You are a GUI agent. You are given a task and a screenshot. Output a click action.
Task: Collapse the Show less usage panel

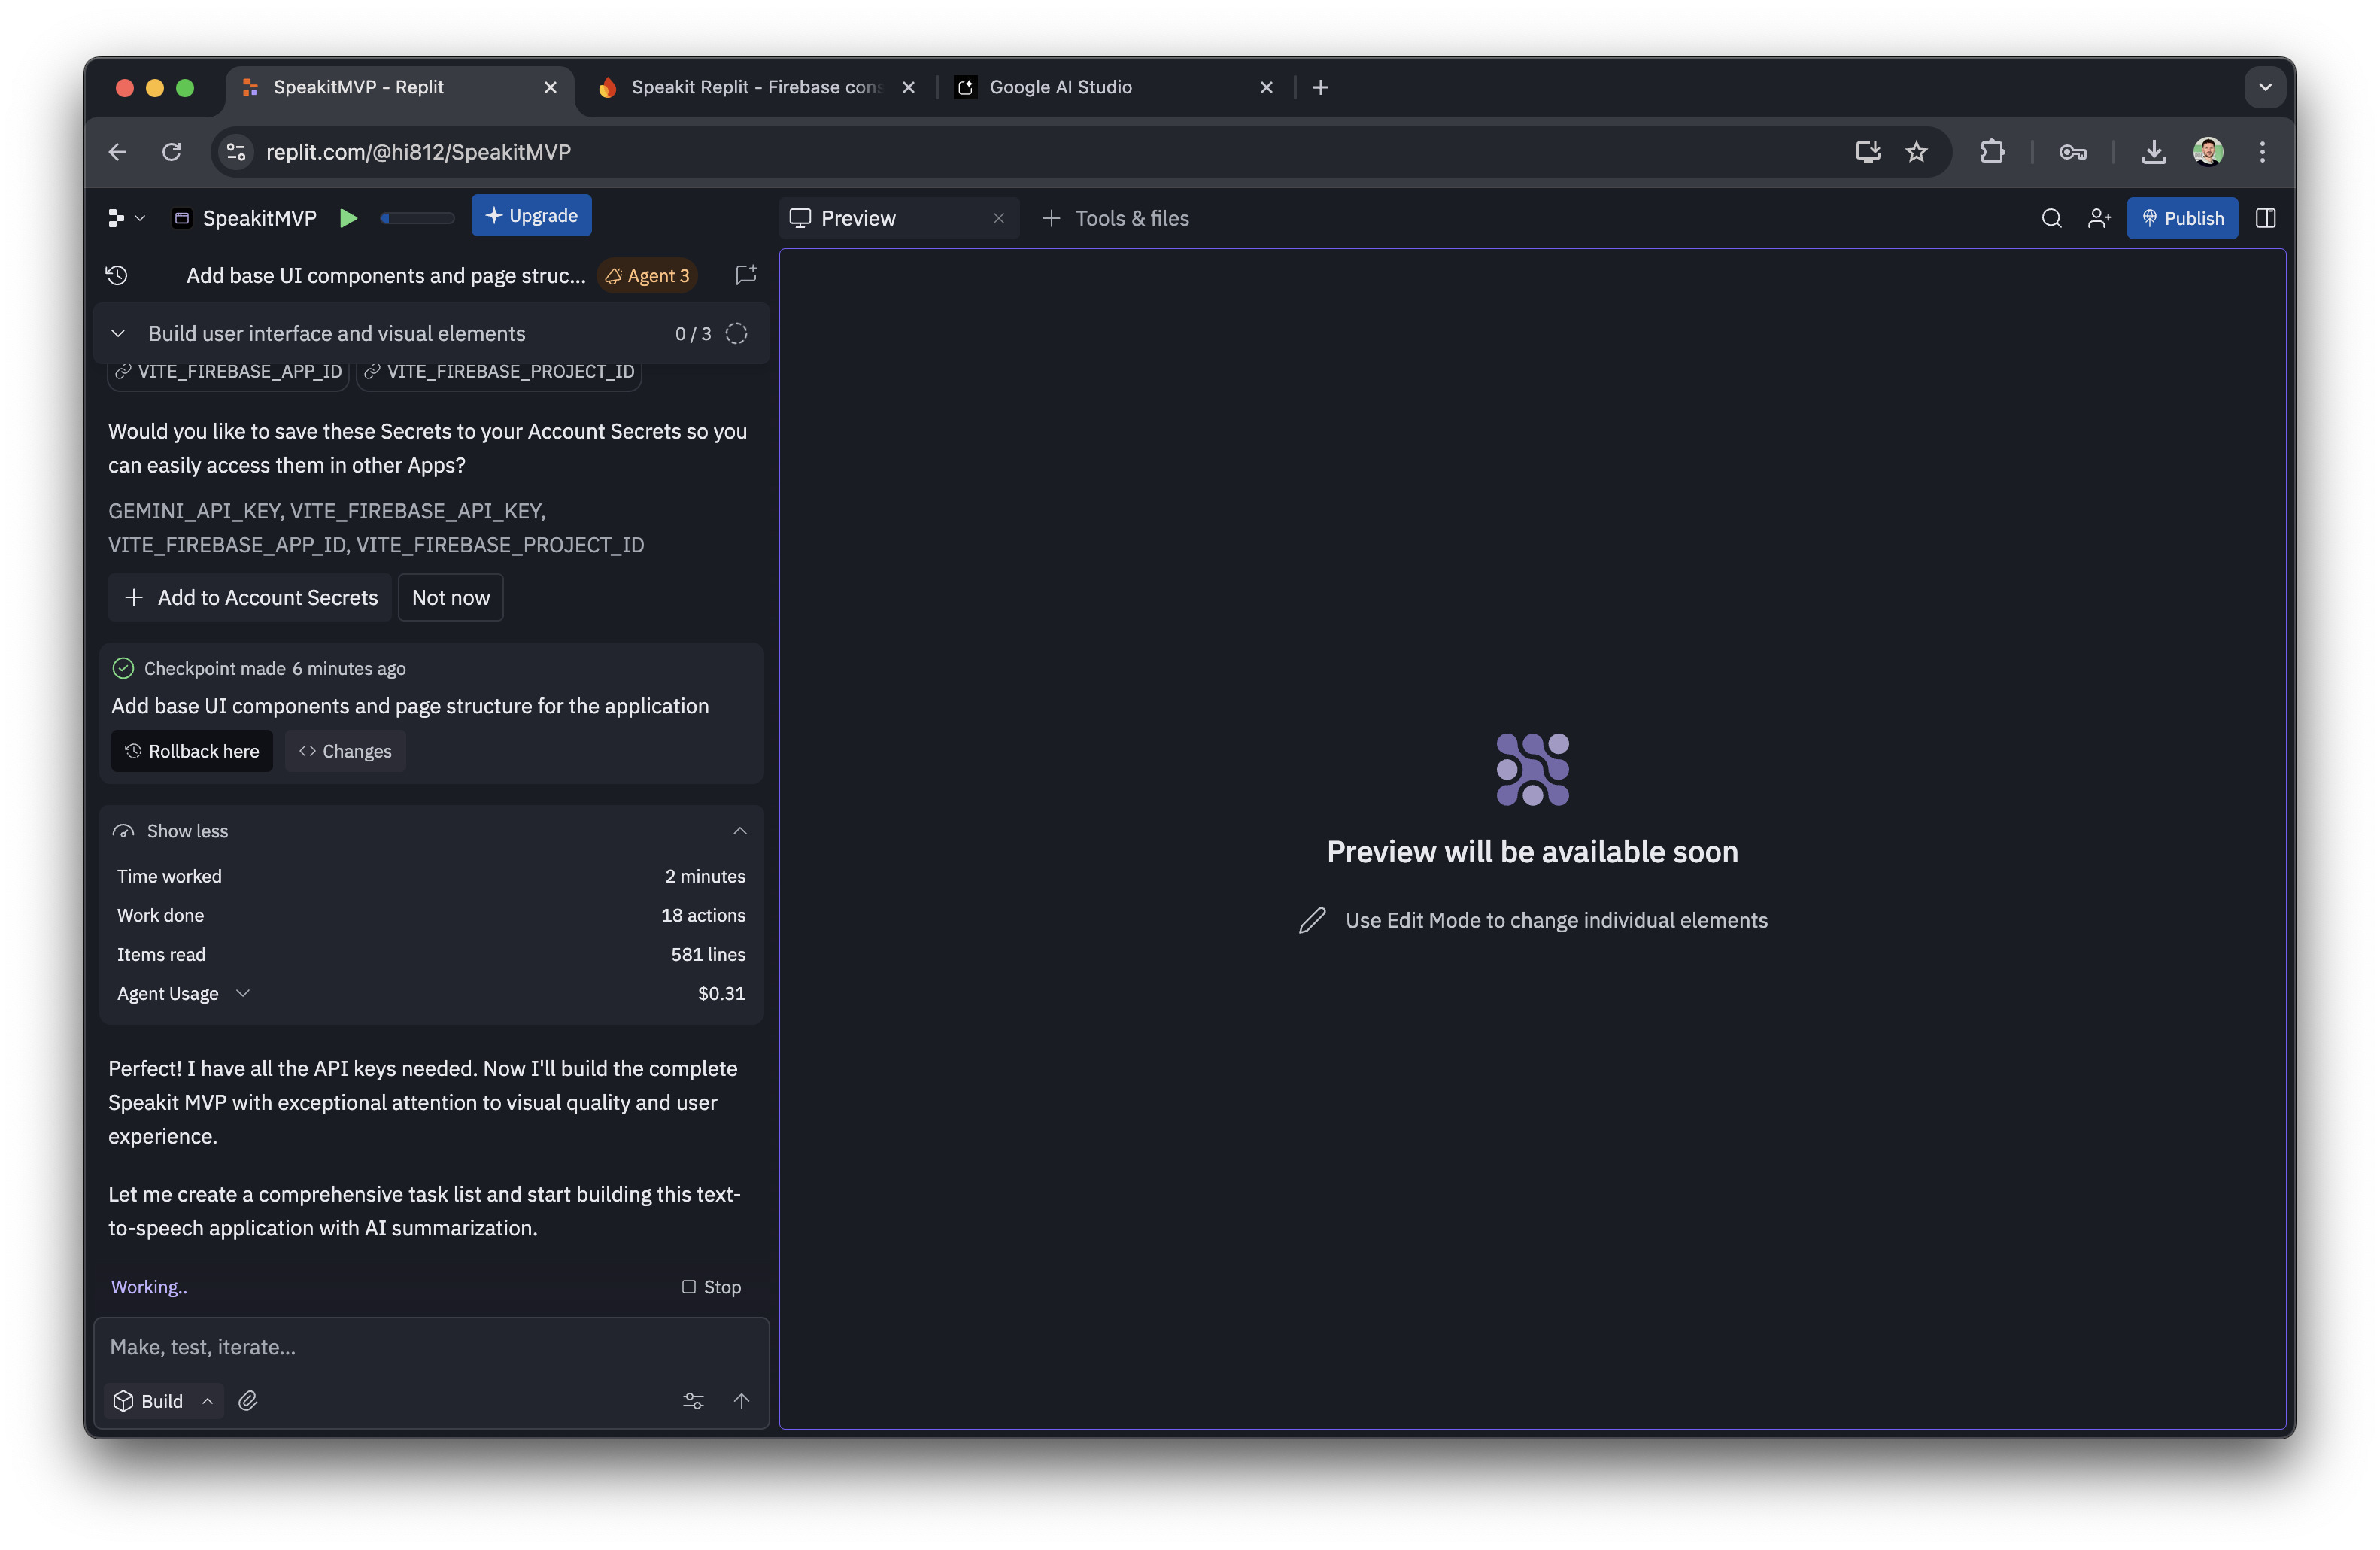point(739,831)
